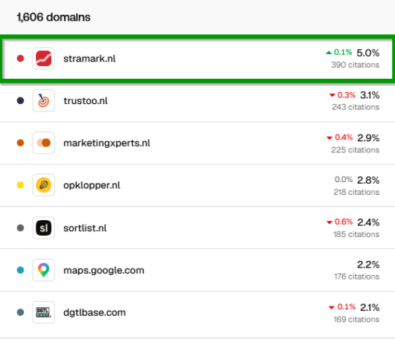Select the navy color dot for trustoo.nl
The image size is (395, 339).
point(20,100)
